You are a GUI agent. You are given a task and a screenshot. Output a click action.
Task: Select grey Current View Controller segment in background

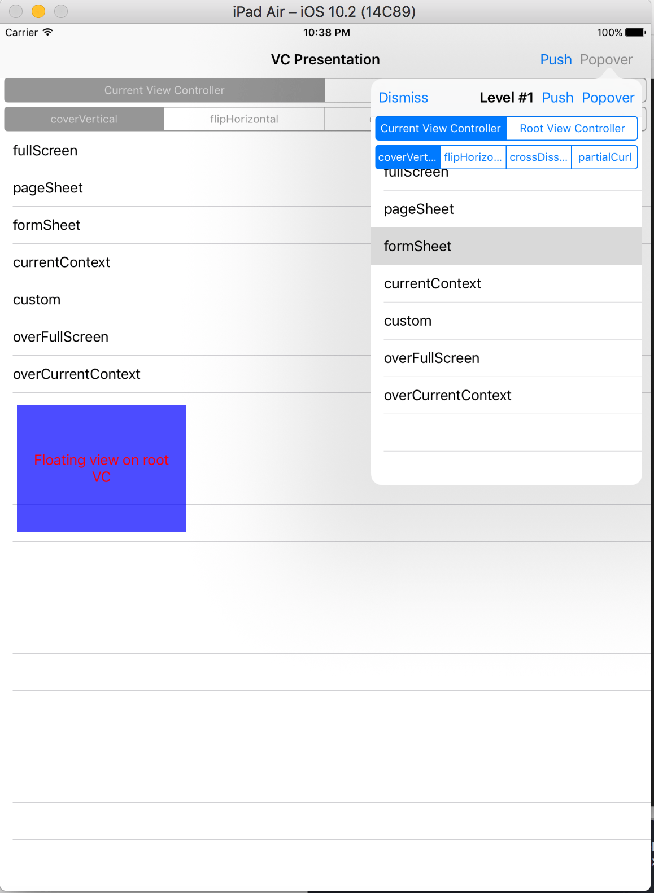[x=164, y=90]
